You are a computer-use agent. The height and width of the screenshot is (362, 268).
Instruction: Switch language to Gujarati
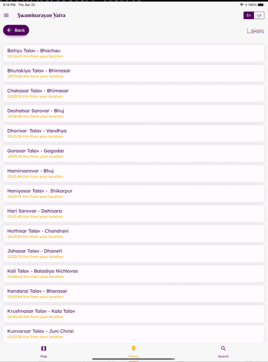[259, 16]
